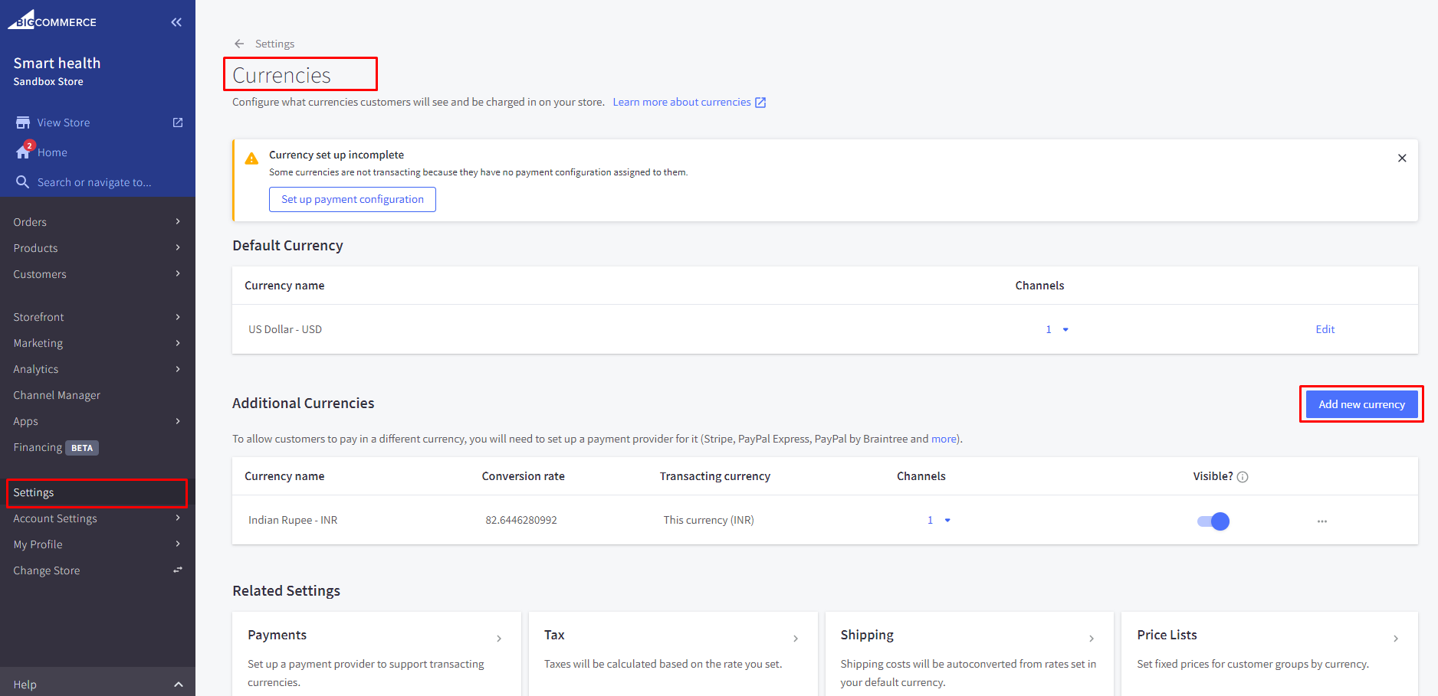The height and width of the screenshot is (696, 1438).
Task: Toggle visibility of Indian Rupee currency
Action: [1213, 521]
